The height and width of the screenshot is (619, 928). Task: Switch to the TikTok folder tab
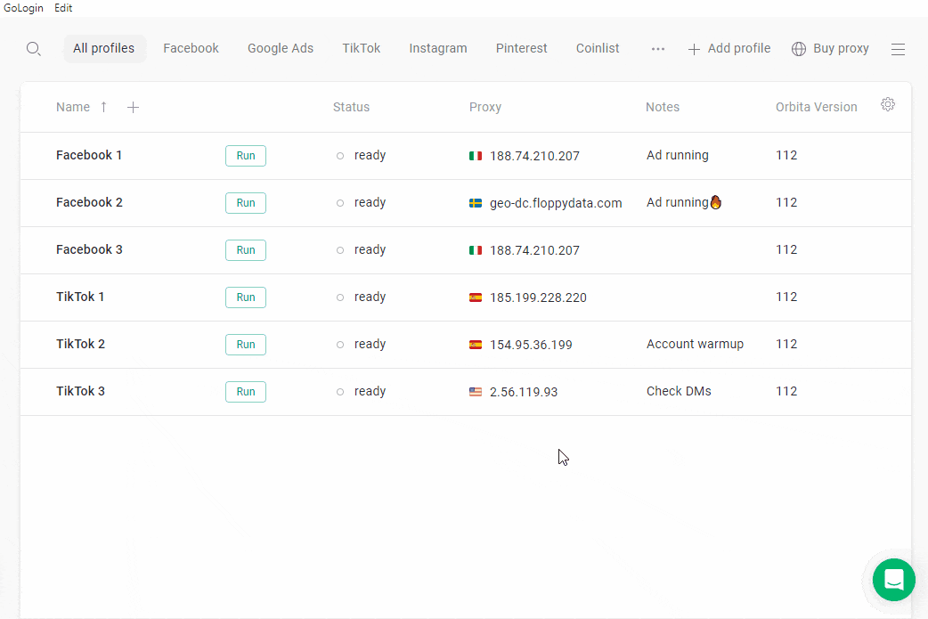(361, 48)
